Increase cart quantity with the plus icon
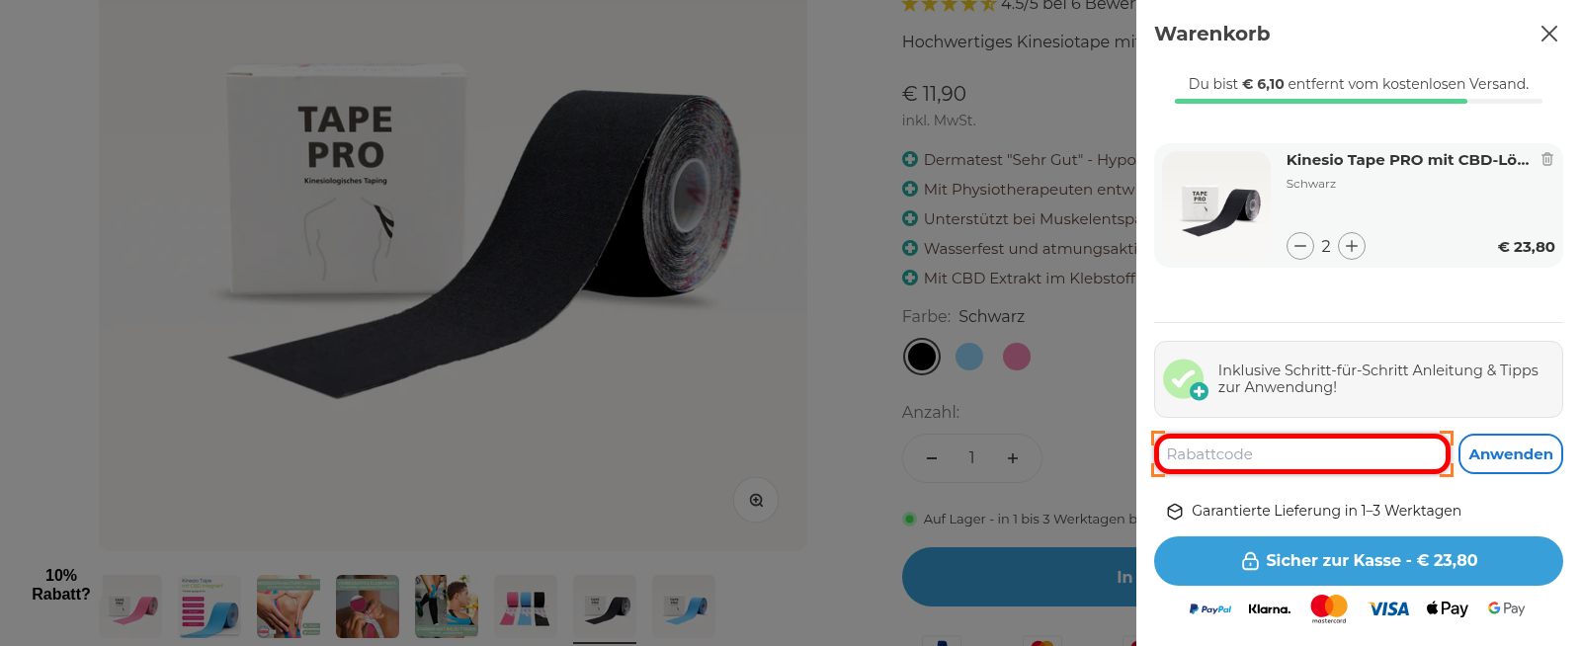This screenshot has height=646, width=1581. coord(1352,246)
